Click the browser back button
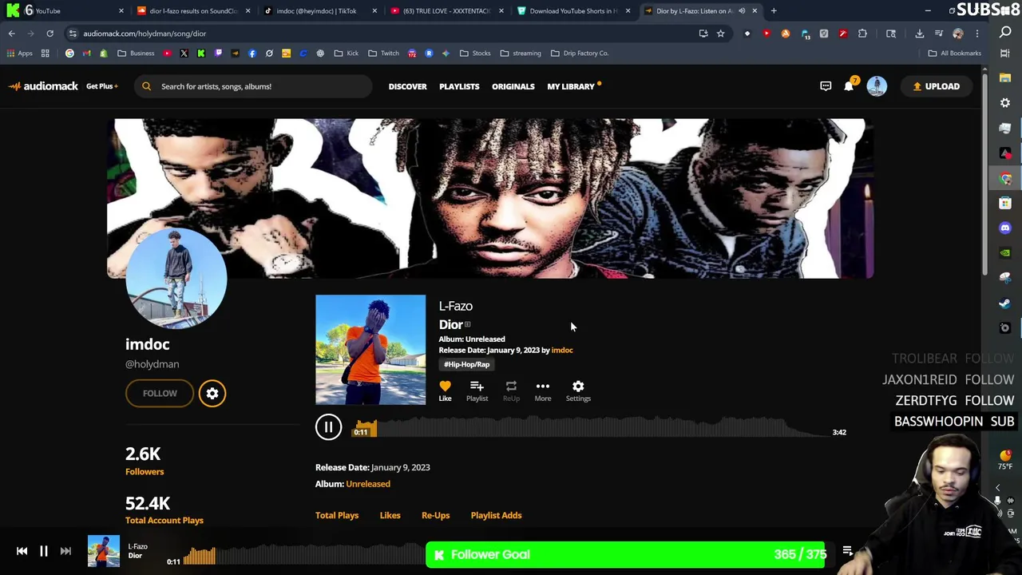Image resolution: width=1022 pixels, height=575 pixels. pos(11,34)
